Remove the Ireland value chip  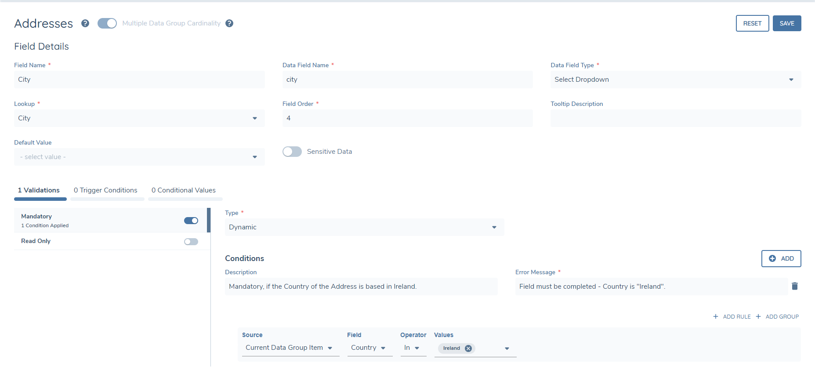pyautogui.click(x=468, y=348)
